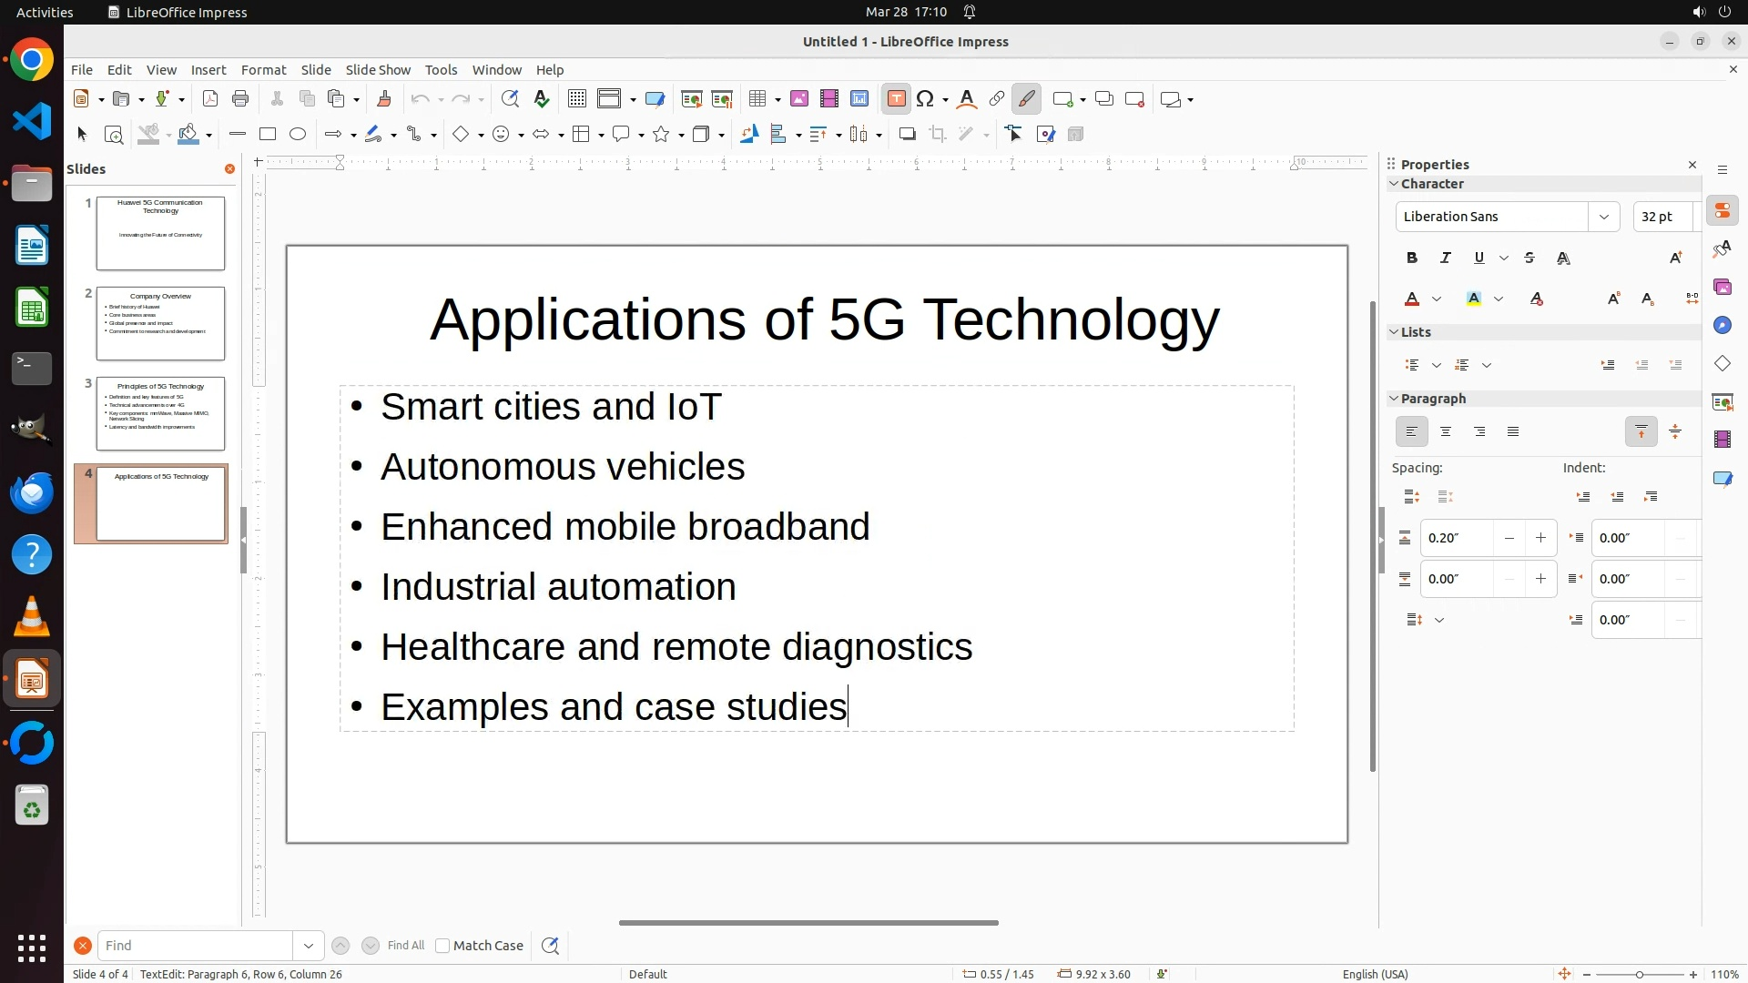Toggle Bold in Character panel
The width and height of the screenshot is (1748, 983).
coord(1412,258)
